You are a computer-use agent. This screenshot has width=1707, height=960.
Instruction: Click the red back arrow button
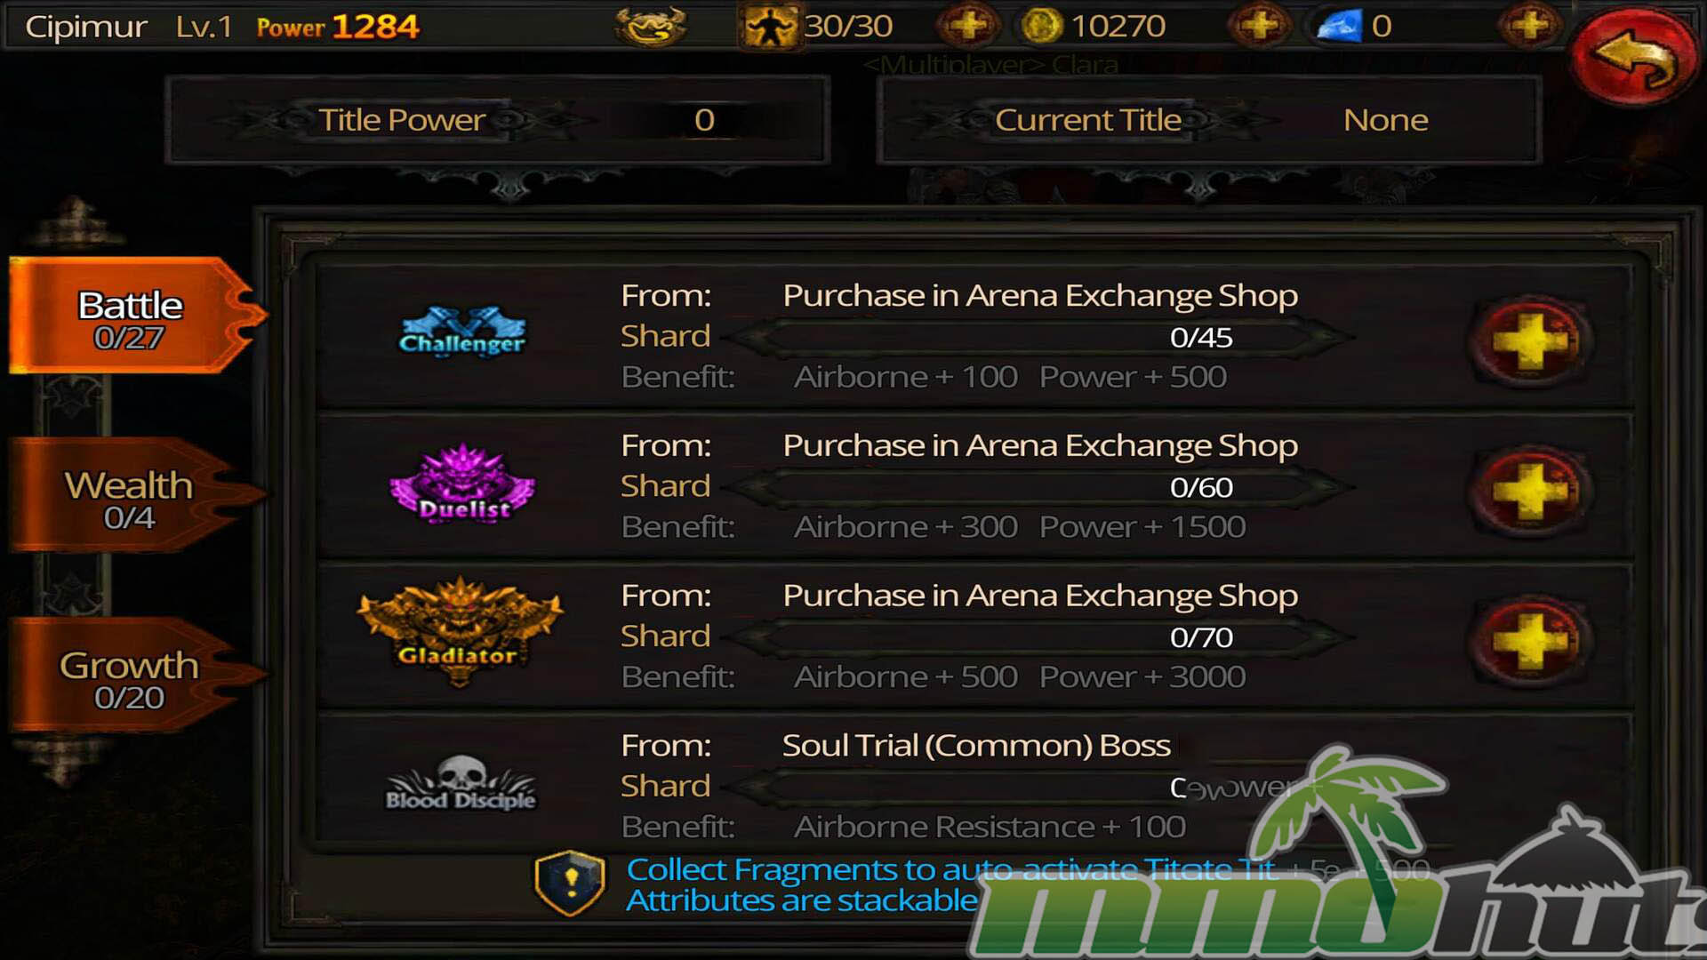[1634, 55]
